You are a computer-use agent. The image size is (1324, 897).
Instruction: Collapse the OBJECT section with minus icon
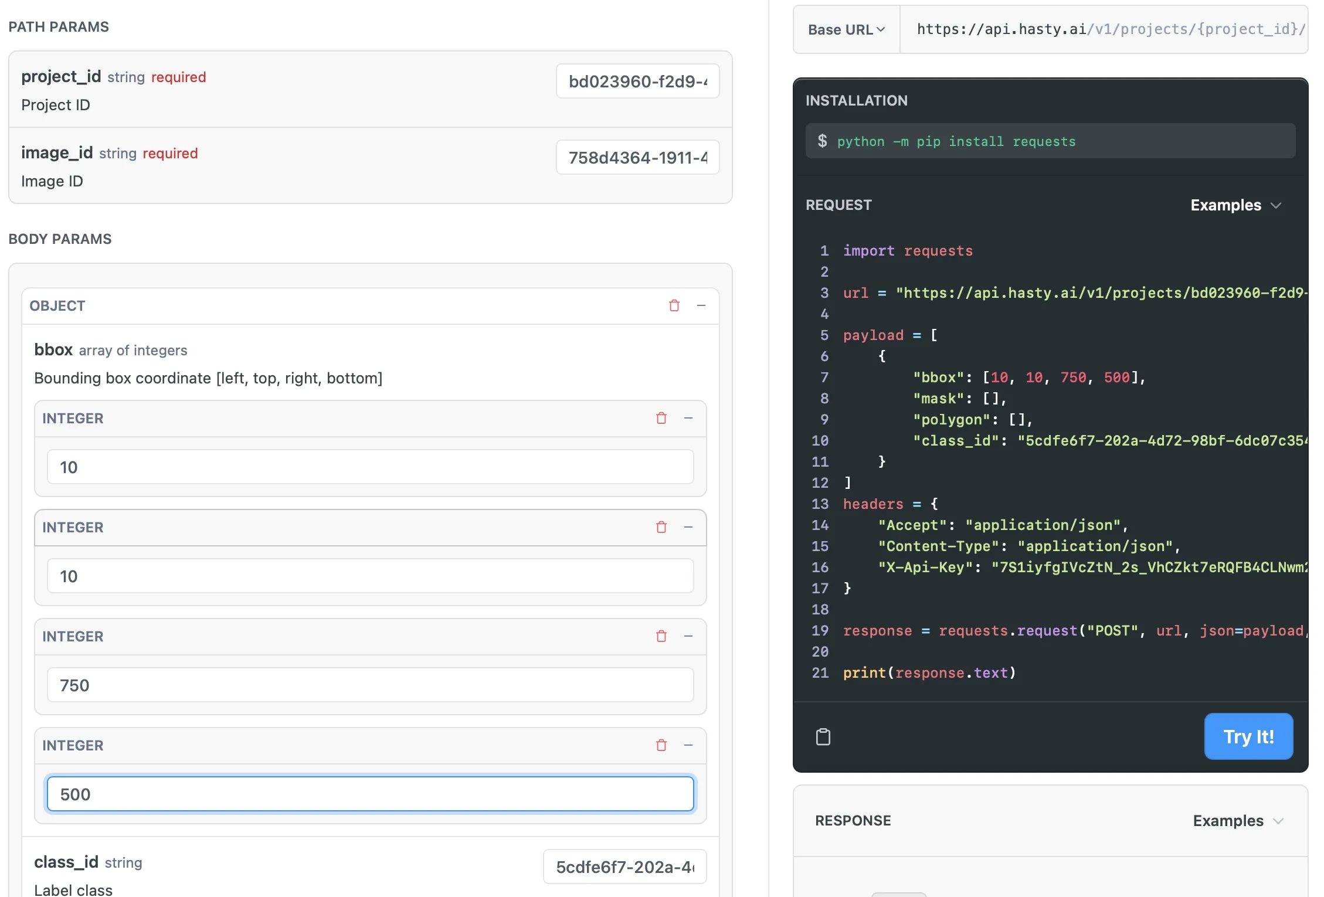tap(701, 305)
